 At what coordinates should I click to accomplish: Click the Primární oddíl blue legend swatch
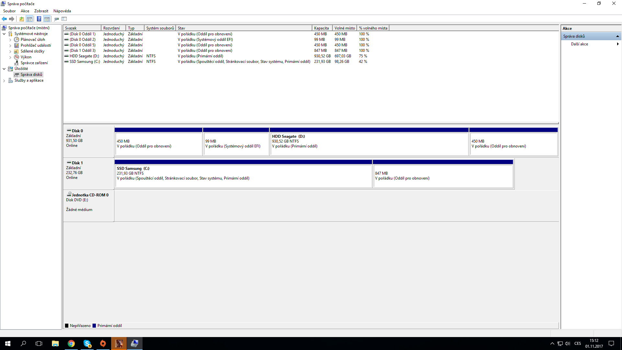tap(94, 326)
